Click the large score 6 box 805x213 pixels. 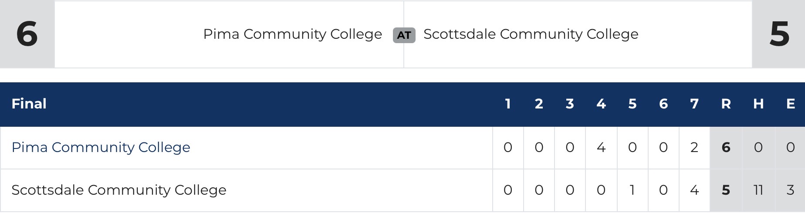(27, 34)
